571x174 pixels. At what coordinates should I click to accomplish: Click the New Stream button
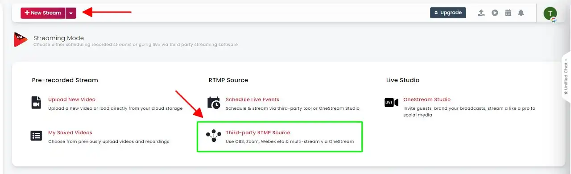43,13
